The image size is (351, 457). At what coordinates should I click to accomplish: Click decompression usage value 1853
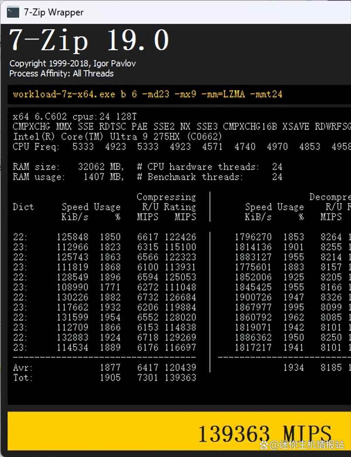pos(294,237)
